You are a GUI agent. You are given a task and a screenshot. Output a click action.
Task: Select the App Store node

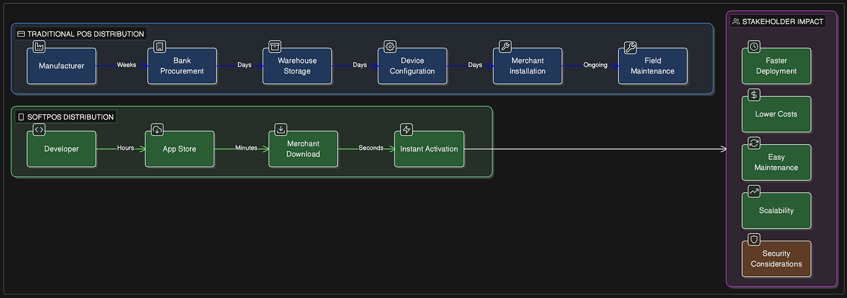point(179,148)
